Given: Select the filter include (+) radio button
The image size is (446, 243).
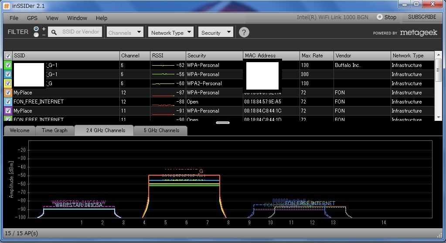Looking at the screenshot, I should pyautogui.click(x=36, y=29).
